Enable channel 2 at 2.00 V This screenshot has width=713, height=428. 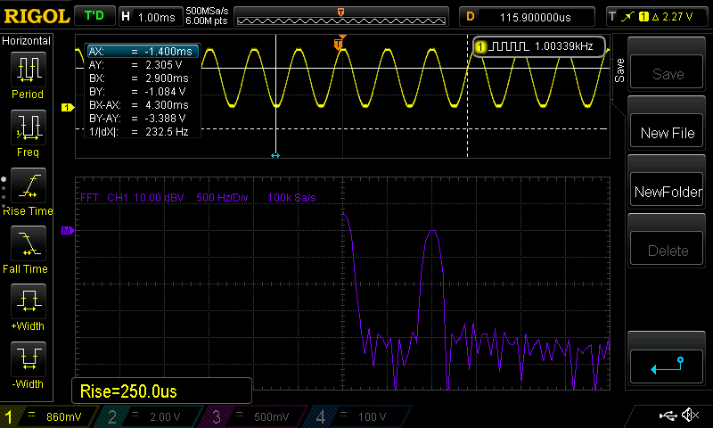tap(152, 416)
